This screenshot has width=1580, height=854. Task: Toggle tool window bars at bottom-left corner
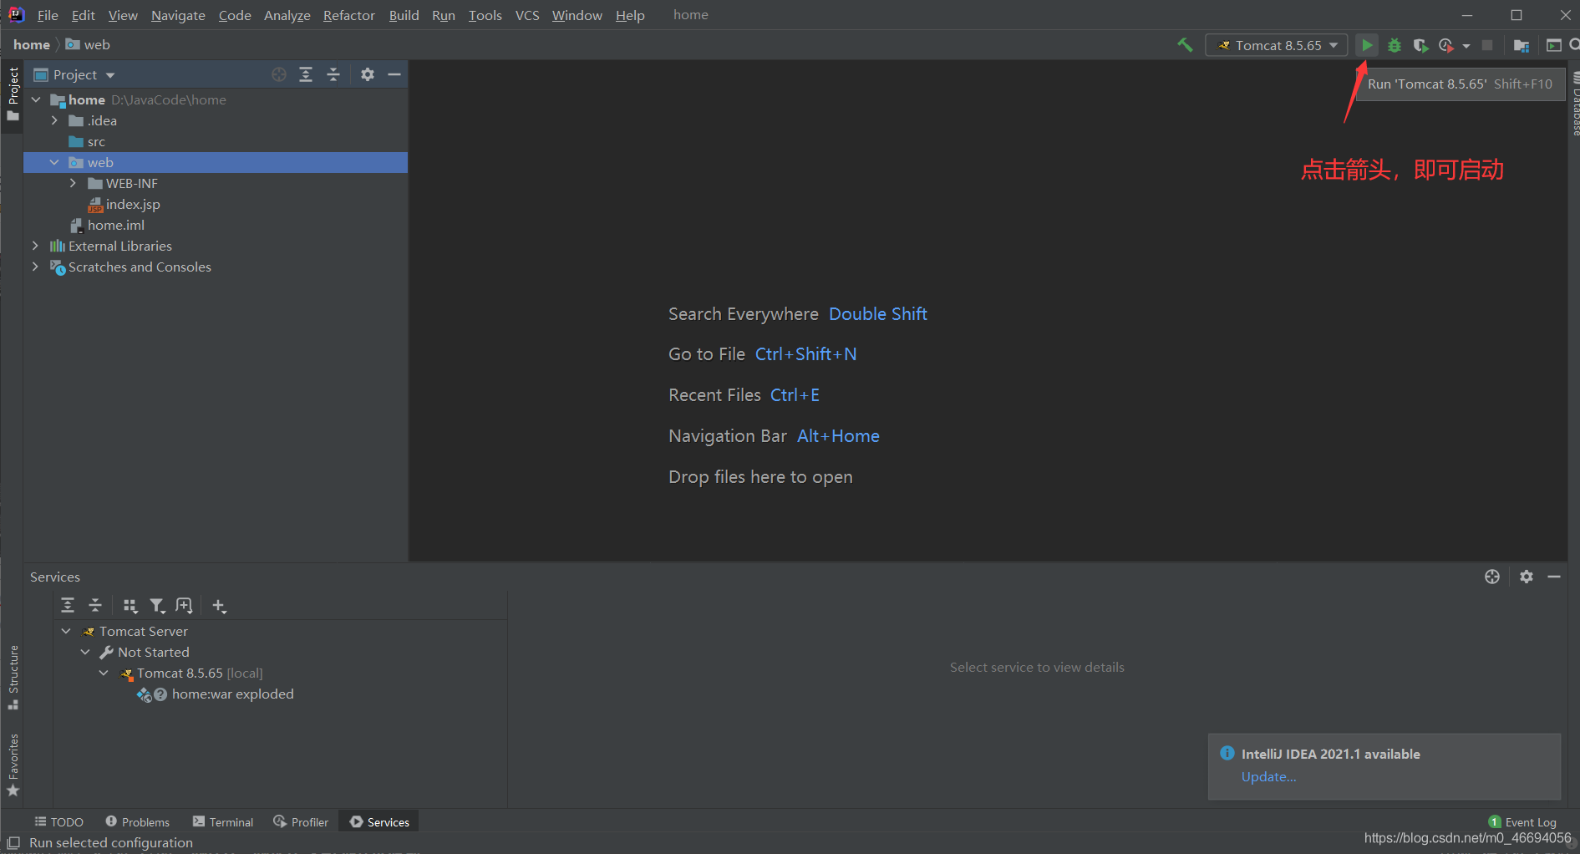[x=13, y=842]
